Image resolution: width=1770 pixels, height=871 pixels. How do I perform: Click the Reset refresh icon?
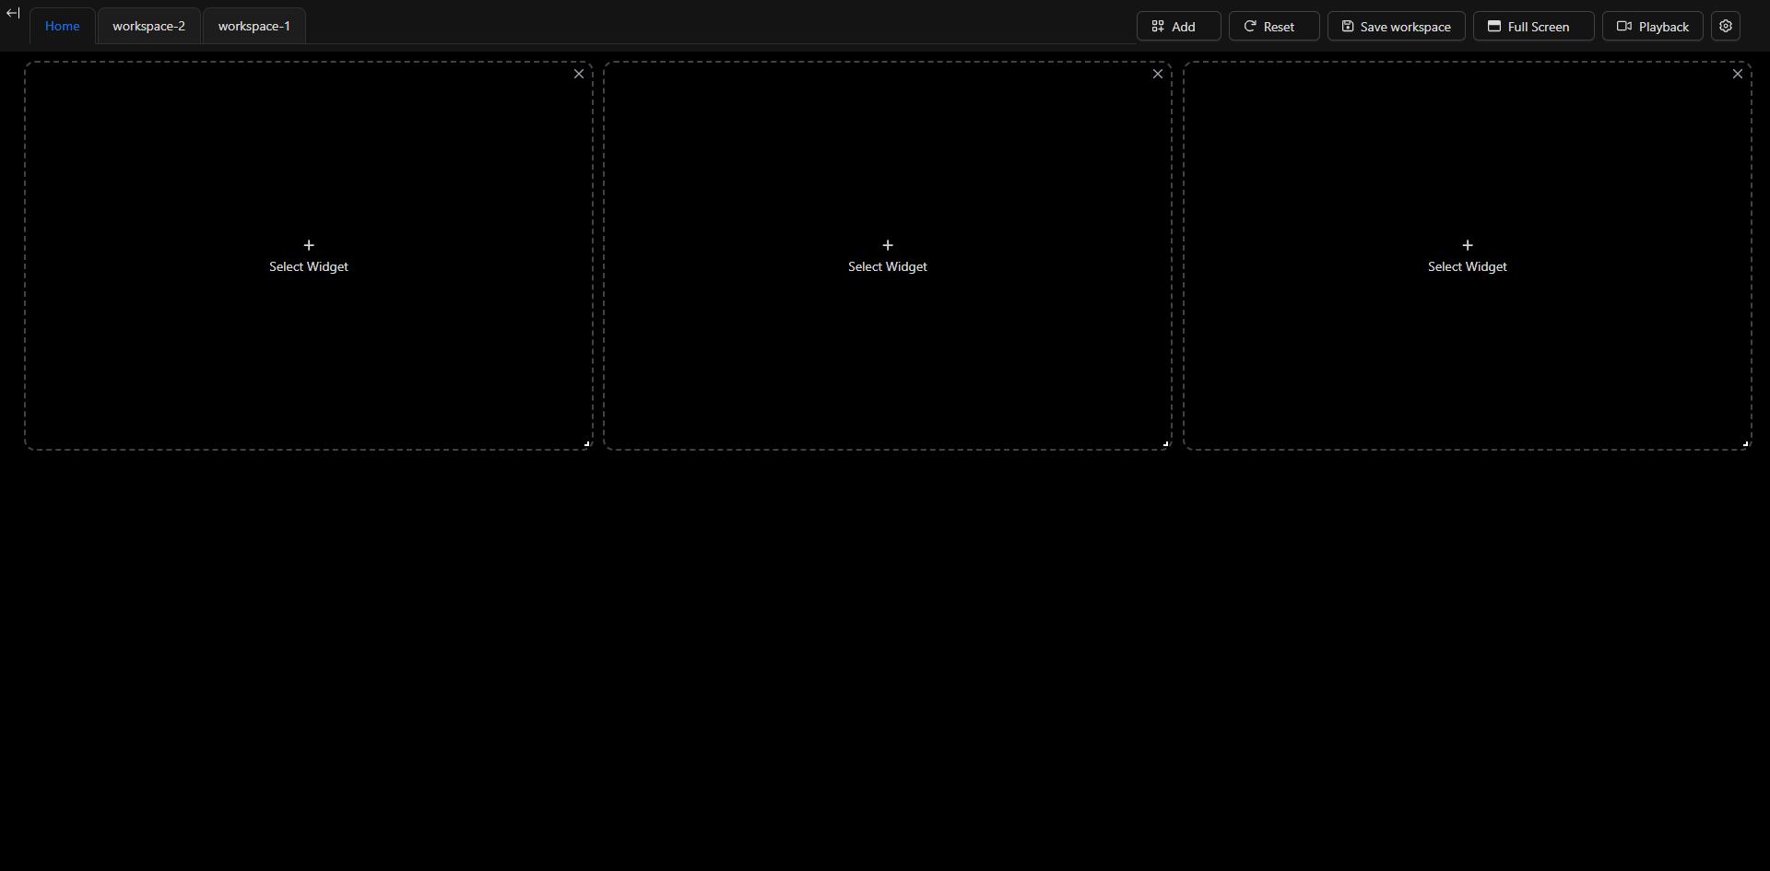[1251, 26]
